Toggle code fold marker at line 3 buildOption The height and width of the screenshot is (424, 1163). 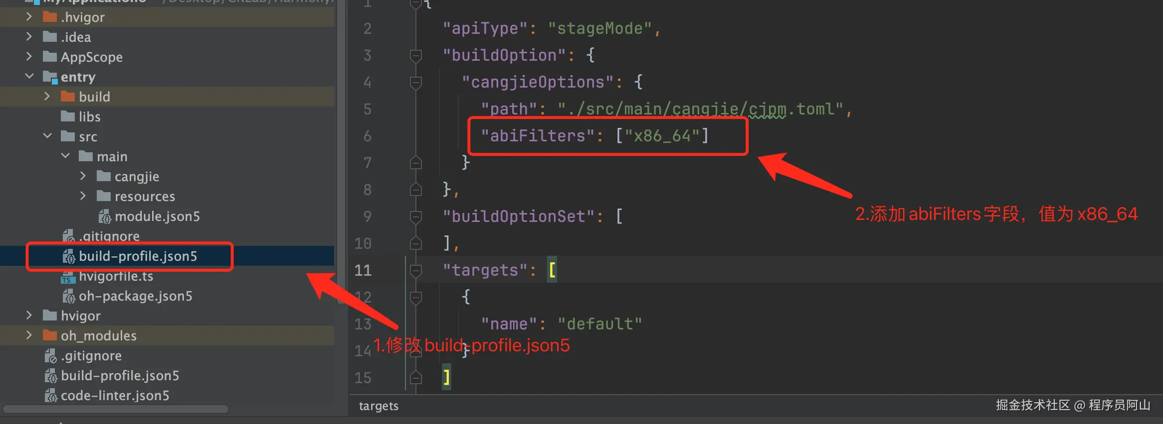click(415, 55)
